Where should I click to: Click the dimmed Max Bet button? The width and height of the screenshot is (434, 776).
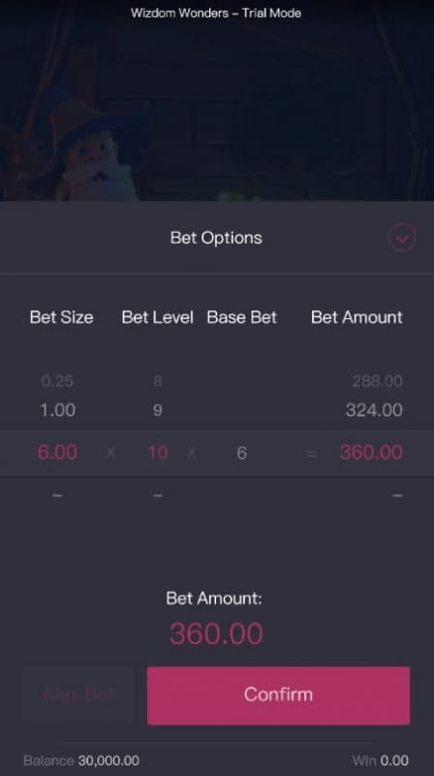click(79, 694)
